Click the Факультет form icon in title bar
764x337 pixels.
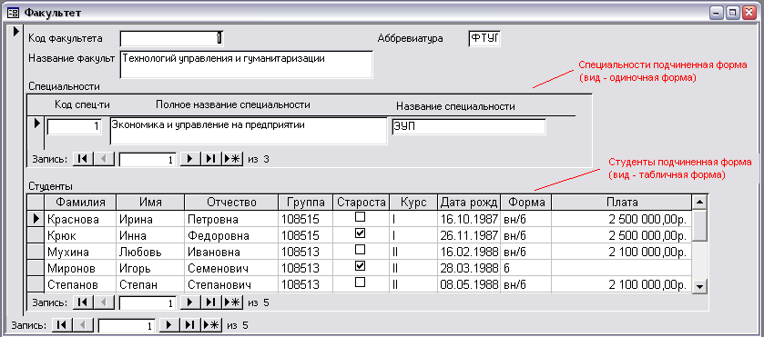click(13, 12)
